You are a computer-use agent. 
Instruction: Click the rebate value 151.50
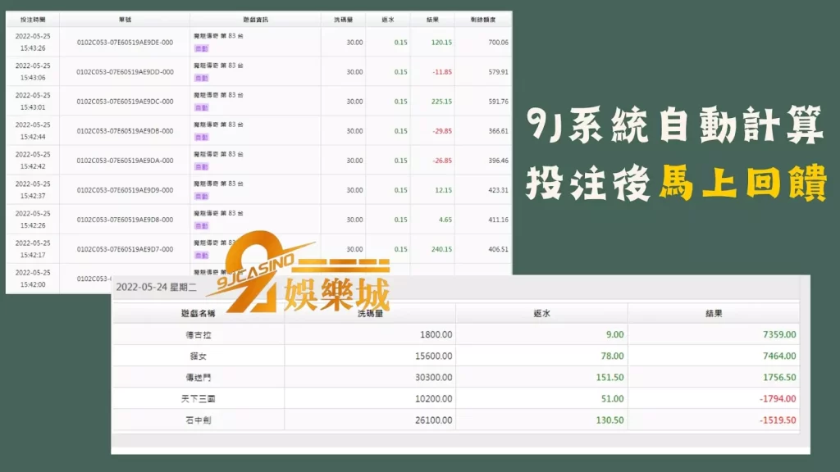(609, 377)
